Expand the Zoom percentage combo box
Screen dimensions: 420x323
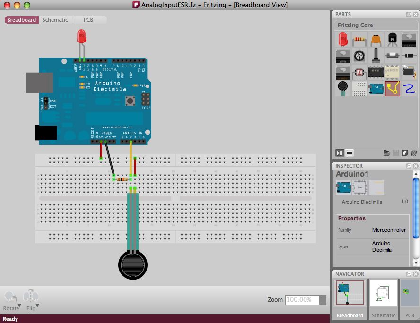(323, 300)
